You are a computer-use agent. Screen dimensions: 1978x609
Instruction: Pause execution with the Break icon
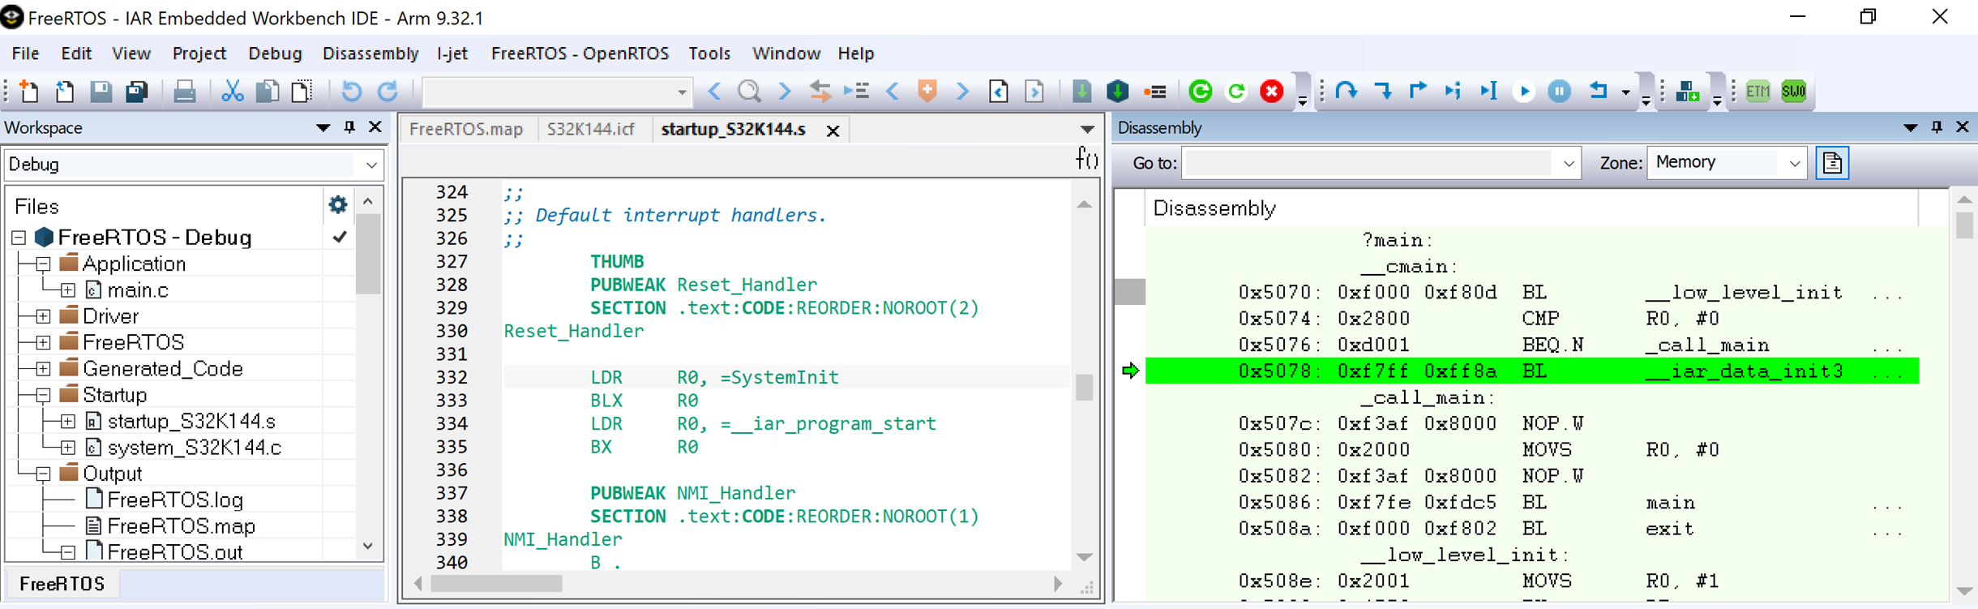coord(1560,92)
